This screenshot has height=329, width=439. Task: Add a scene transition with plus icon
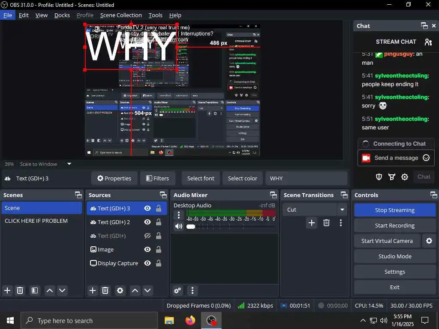[312, 223]
